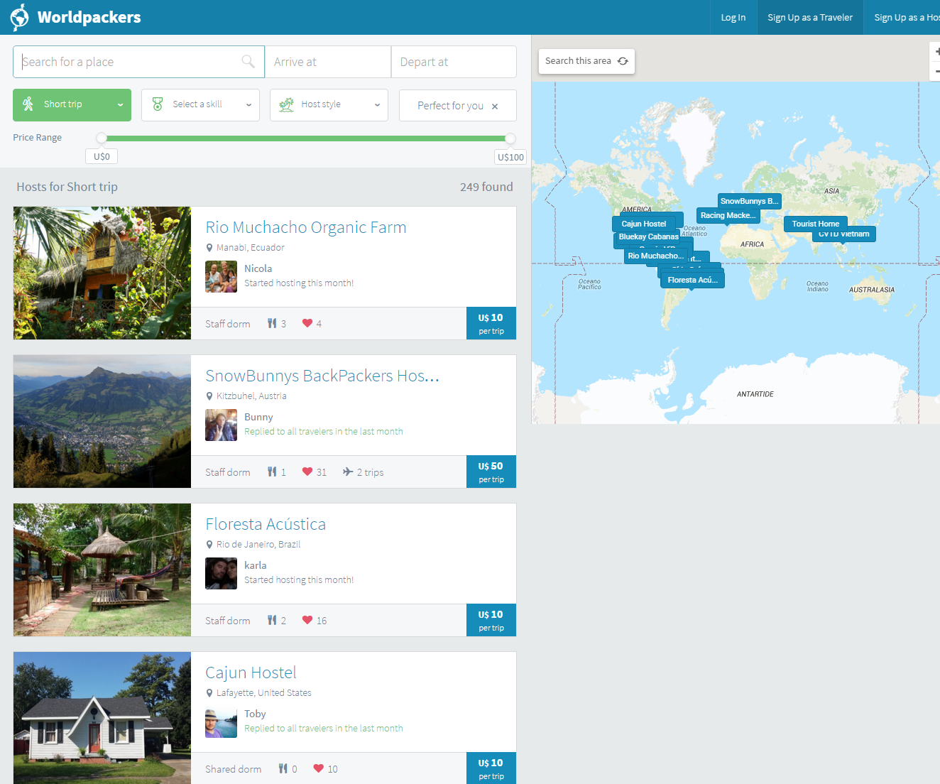Click the hiker icon on Short trip
Screen dimensions: 940x784
[28, 104]
